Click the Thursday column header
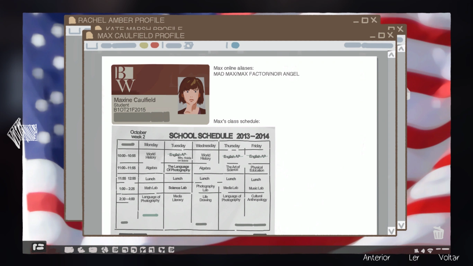This screenshot has height=266, width=473. [232, 146]
